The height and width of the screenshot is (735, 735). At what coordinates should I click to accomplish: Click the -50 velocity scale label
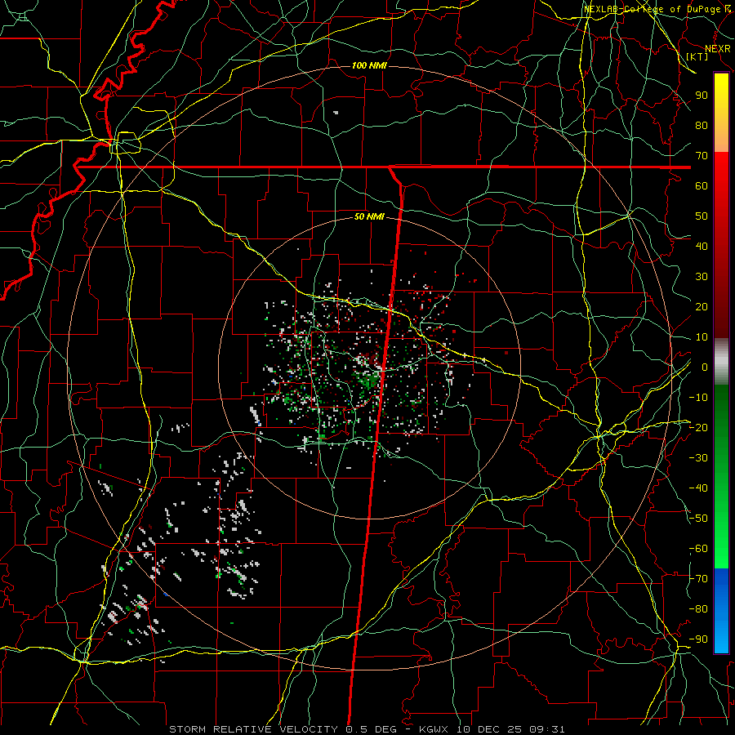pyautogui.click(x=698, y=519)
